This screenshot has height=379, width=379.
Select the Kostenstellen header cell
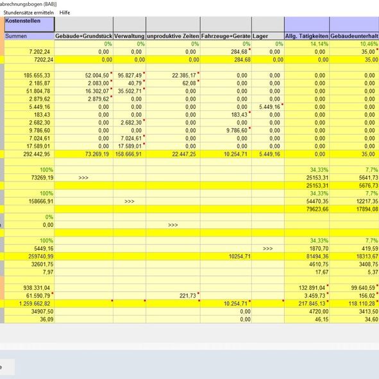click(x=29, y=24)
